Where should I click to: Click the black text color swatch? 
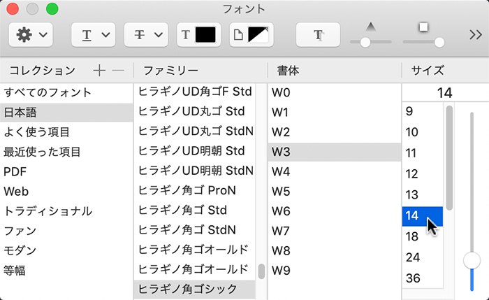198,34
